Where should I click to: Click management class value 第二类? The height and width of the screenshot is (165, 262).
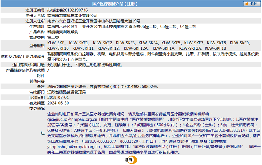[53, 38]
